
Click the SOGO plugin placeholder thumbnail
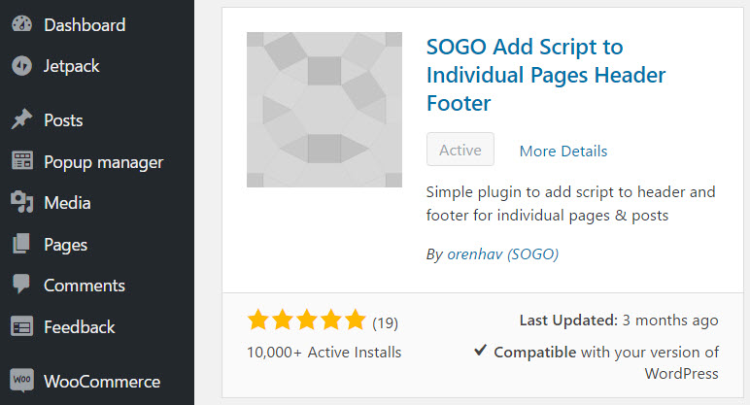pos(324,110)
